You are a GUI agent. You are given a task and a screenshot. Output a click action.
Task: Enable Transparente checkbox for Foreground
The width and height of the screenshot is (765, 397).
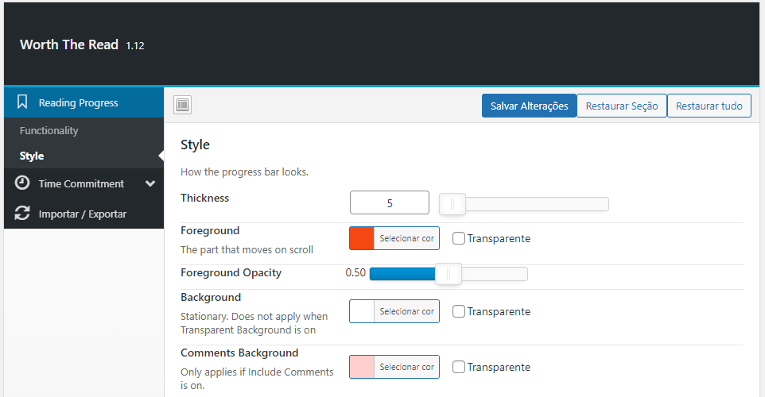[459, 238]
